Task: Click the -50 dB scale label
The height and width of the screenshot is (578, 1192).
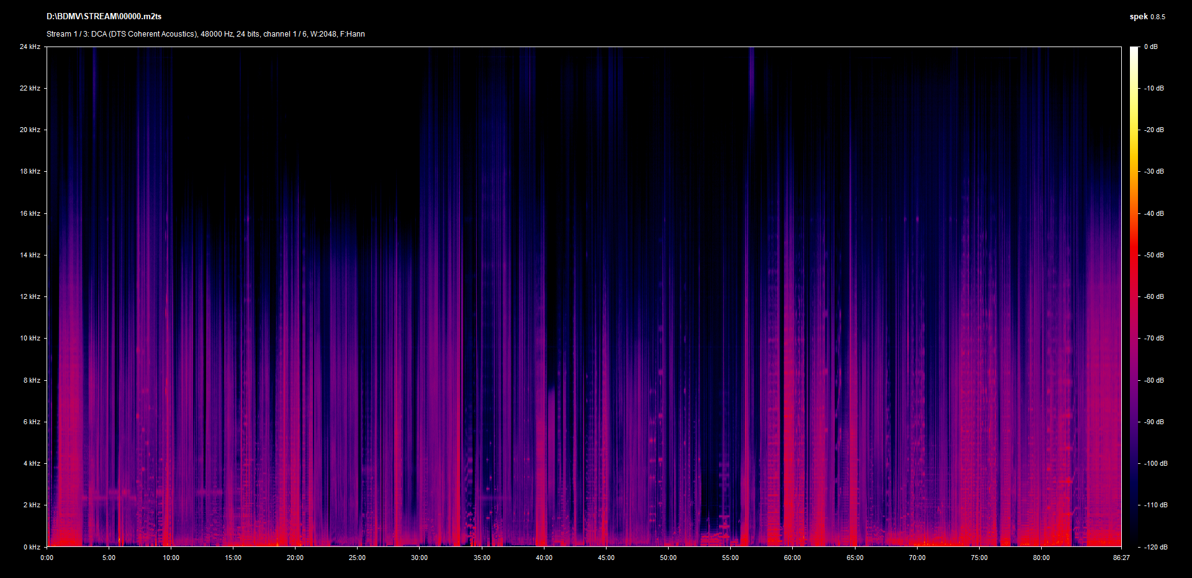Action: point(1154,256)
